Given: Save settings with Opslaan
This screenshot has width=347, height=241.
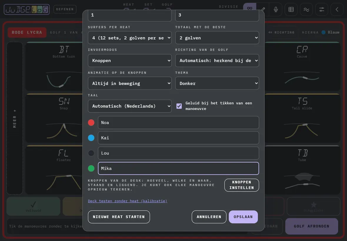Looking at the screenshot, I should tap(243, 217).
